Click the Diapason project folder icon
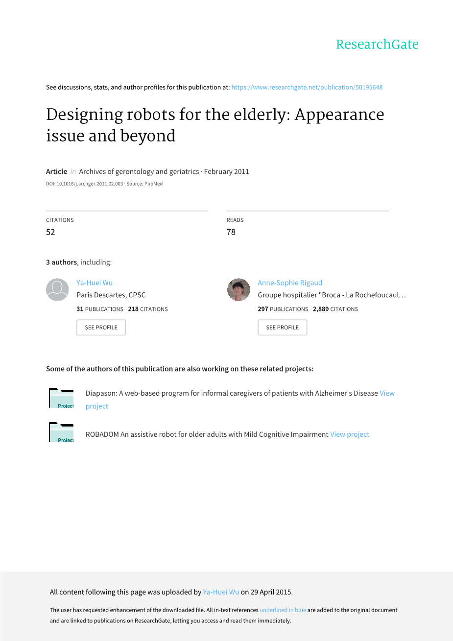This screenshot has width=453, height=641. (61, 398)
